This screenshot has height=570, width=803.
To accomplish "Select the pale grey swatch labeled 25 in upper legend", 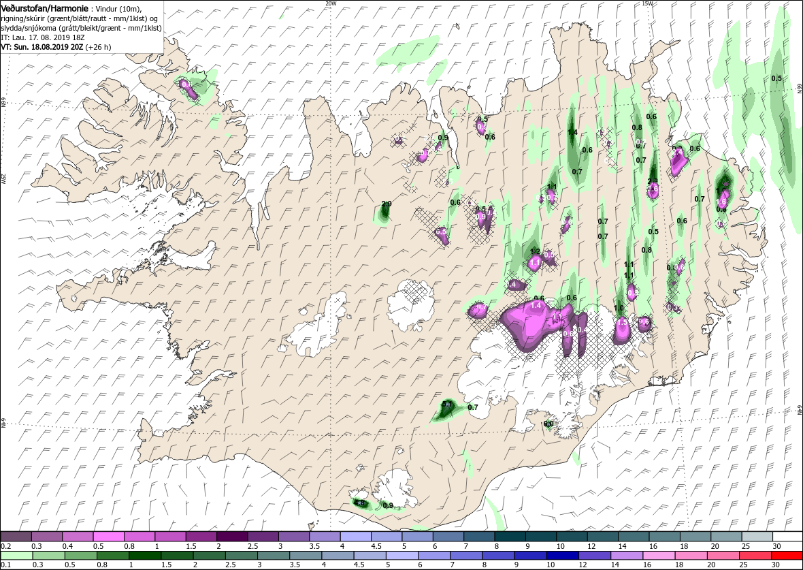I will coord(757,536).
